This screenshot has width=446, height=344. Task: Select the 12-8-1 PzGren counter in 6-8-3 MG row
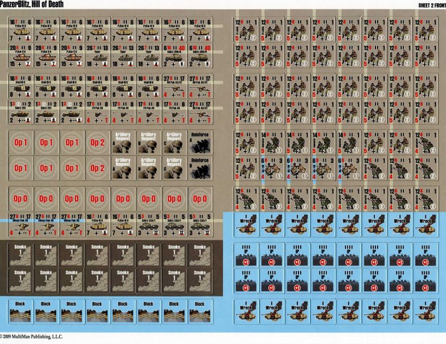coord(246,168)
